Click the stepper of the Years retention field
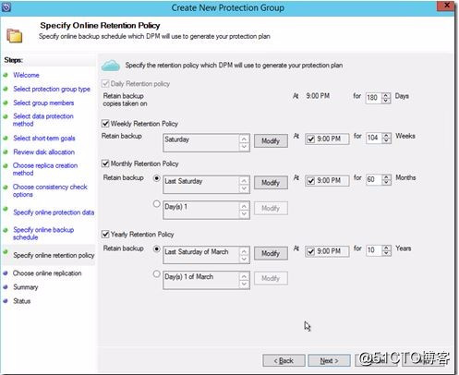This screenshot has height=375, width=459. [x=386, y=250]
